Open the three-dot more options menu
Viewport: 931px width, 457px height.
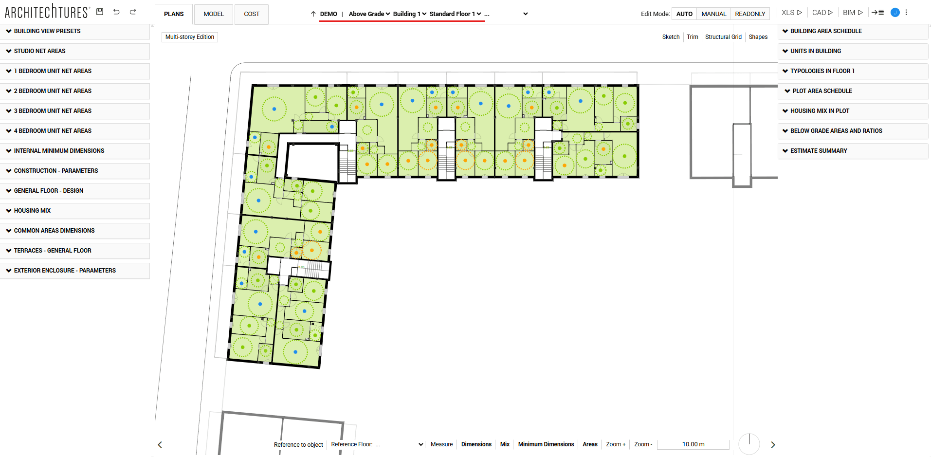tap(906, 13)
